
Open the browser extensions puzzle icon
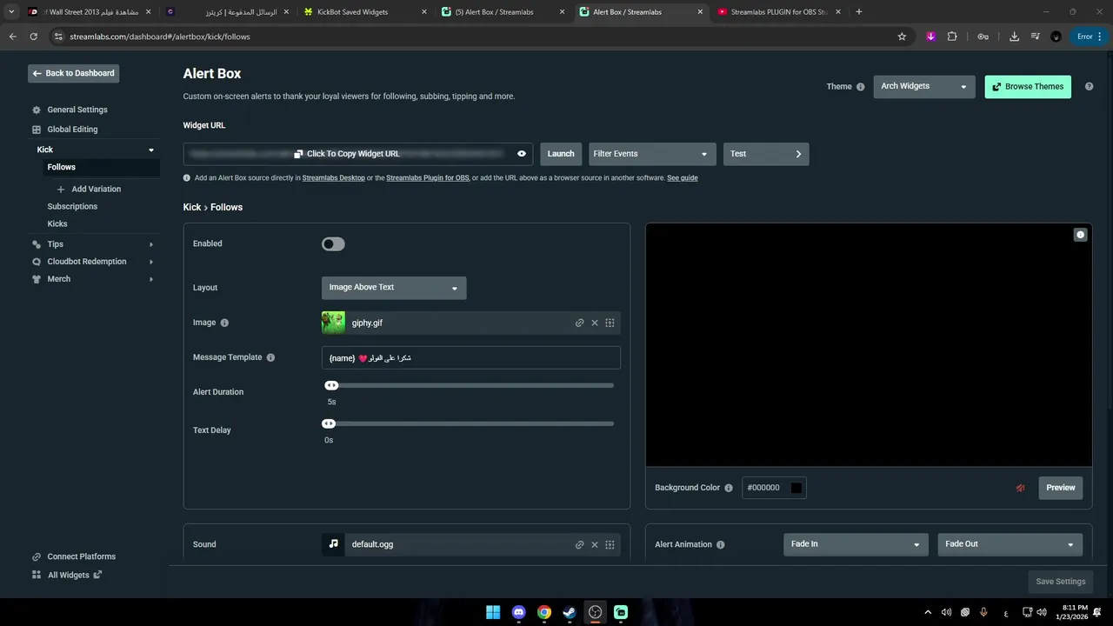tap(952, 37)
